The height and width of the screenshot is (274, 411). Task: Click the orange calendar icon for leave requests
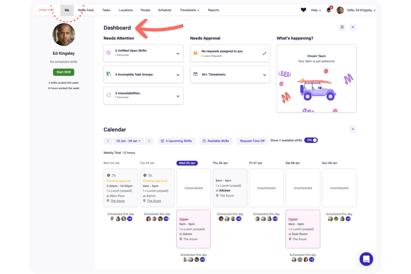[196, 53]
